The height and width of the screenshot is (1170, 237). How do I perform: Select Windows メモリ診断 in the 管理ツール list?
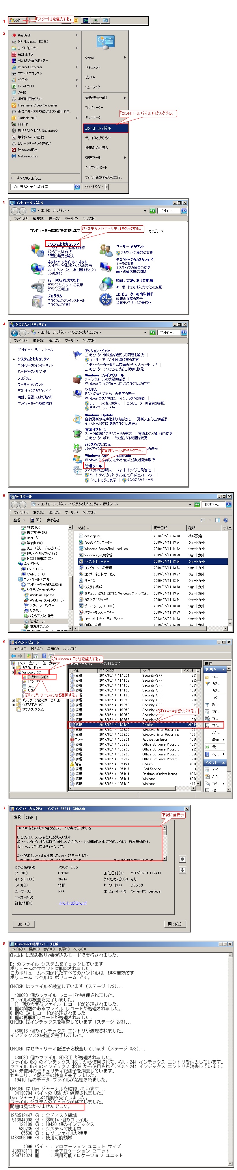click(x=98, y=555)
